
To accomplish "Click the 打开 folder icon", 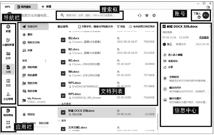I will (8, 54).
